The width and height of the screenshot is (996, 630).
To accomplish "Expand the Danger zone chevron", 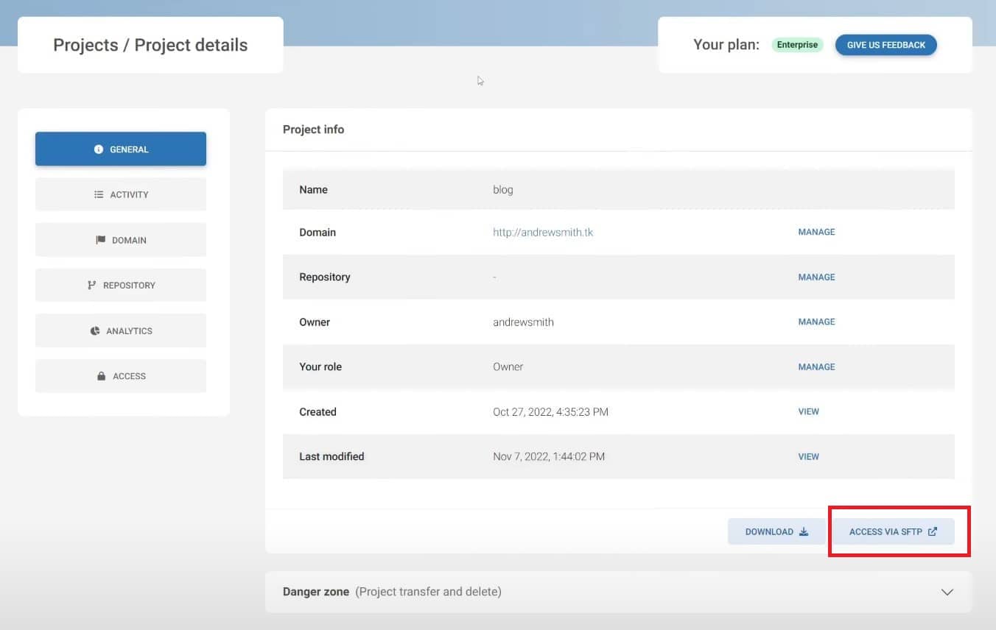I will coord(947,592).
